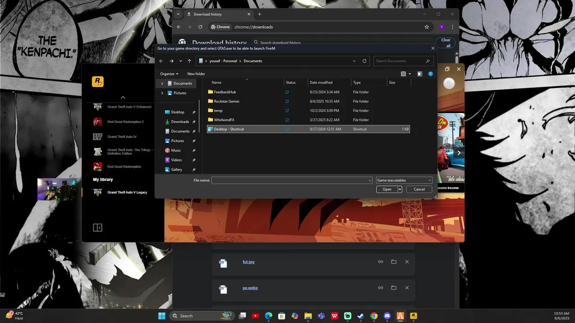Open the Game executables file type dropdown
This screenshot has width=575, height=323.
tap(404, 180)
